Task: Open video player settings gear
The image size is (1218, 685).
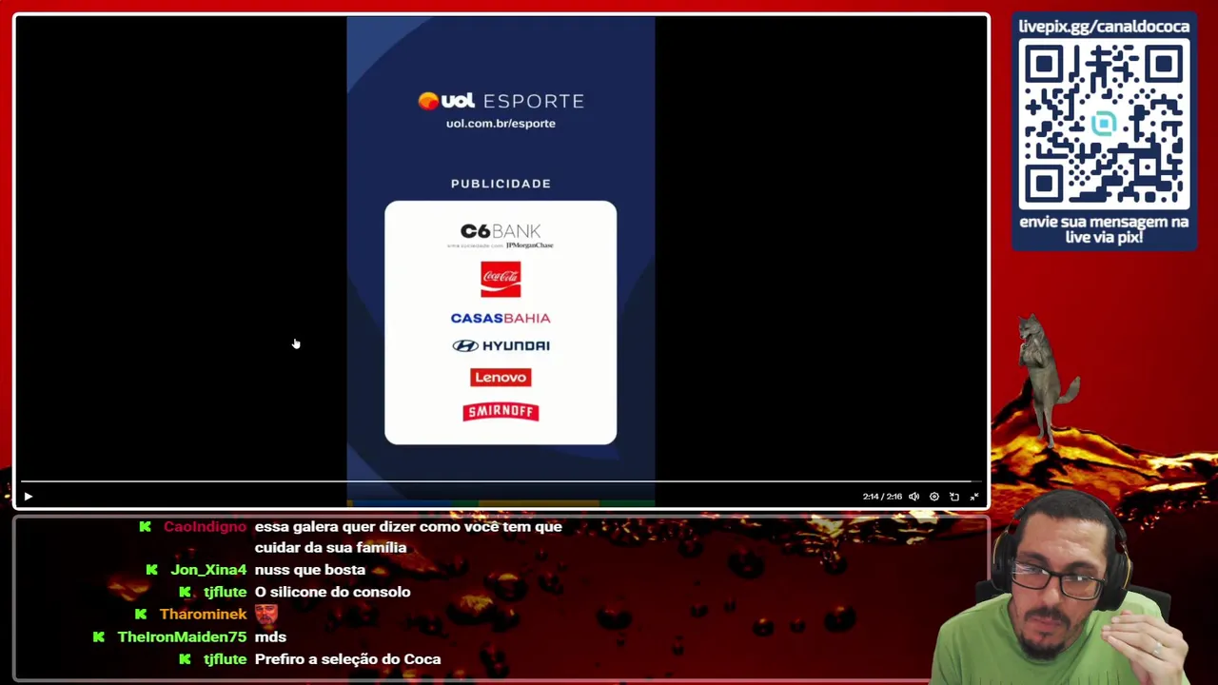Action: 934,497
